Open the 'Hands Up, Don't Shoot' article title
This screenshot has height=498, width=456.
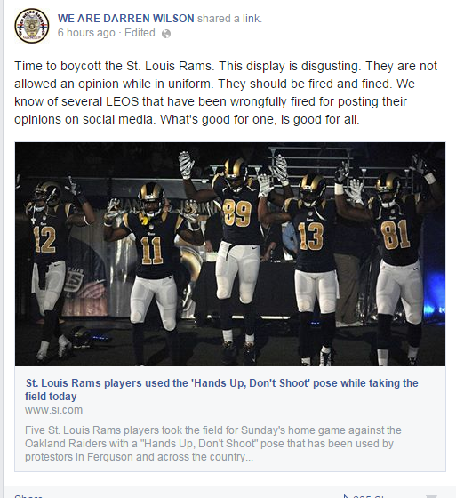point(221,390)
